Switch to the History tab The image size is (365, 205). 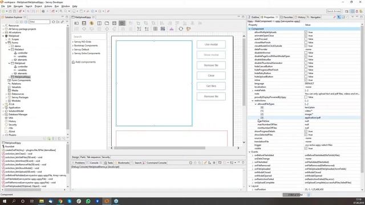click(300, 17)
